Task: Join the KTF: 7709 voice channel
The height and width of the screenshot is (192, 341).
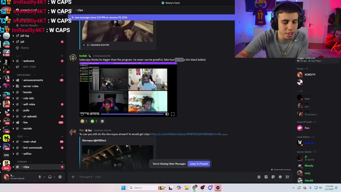Action: coord(39,67)
